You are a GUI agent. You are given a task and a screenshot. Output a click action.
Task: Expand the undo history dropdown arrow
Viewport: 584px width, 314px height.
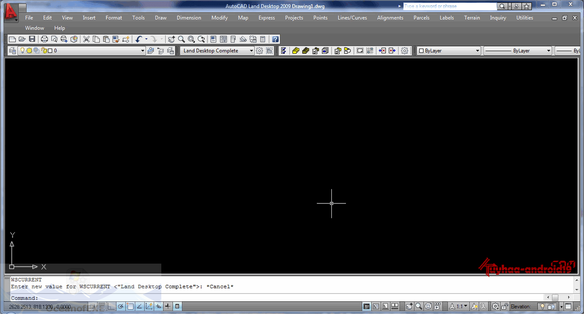coord(146,39)
